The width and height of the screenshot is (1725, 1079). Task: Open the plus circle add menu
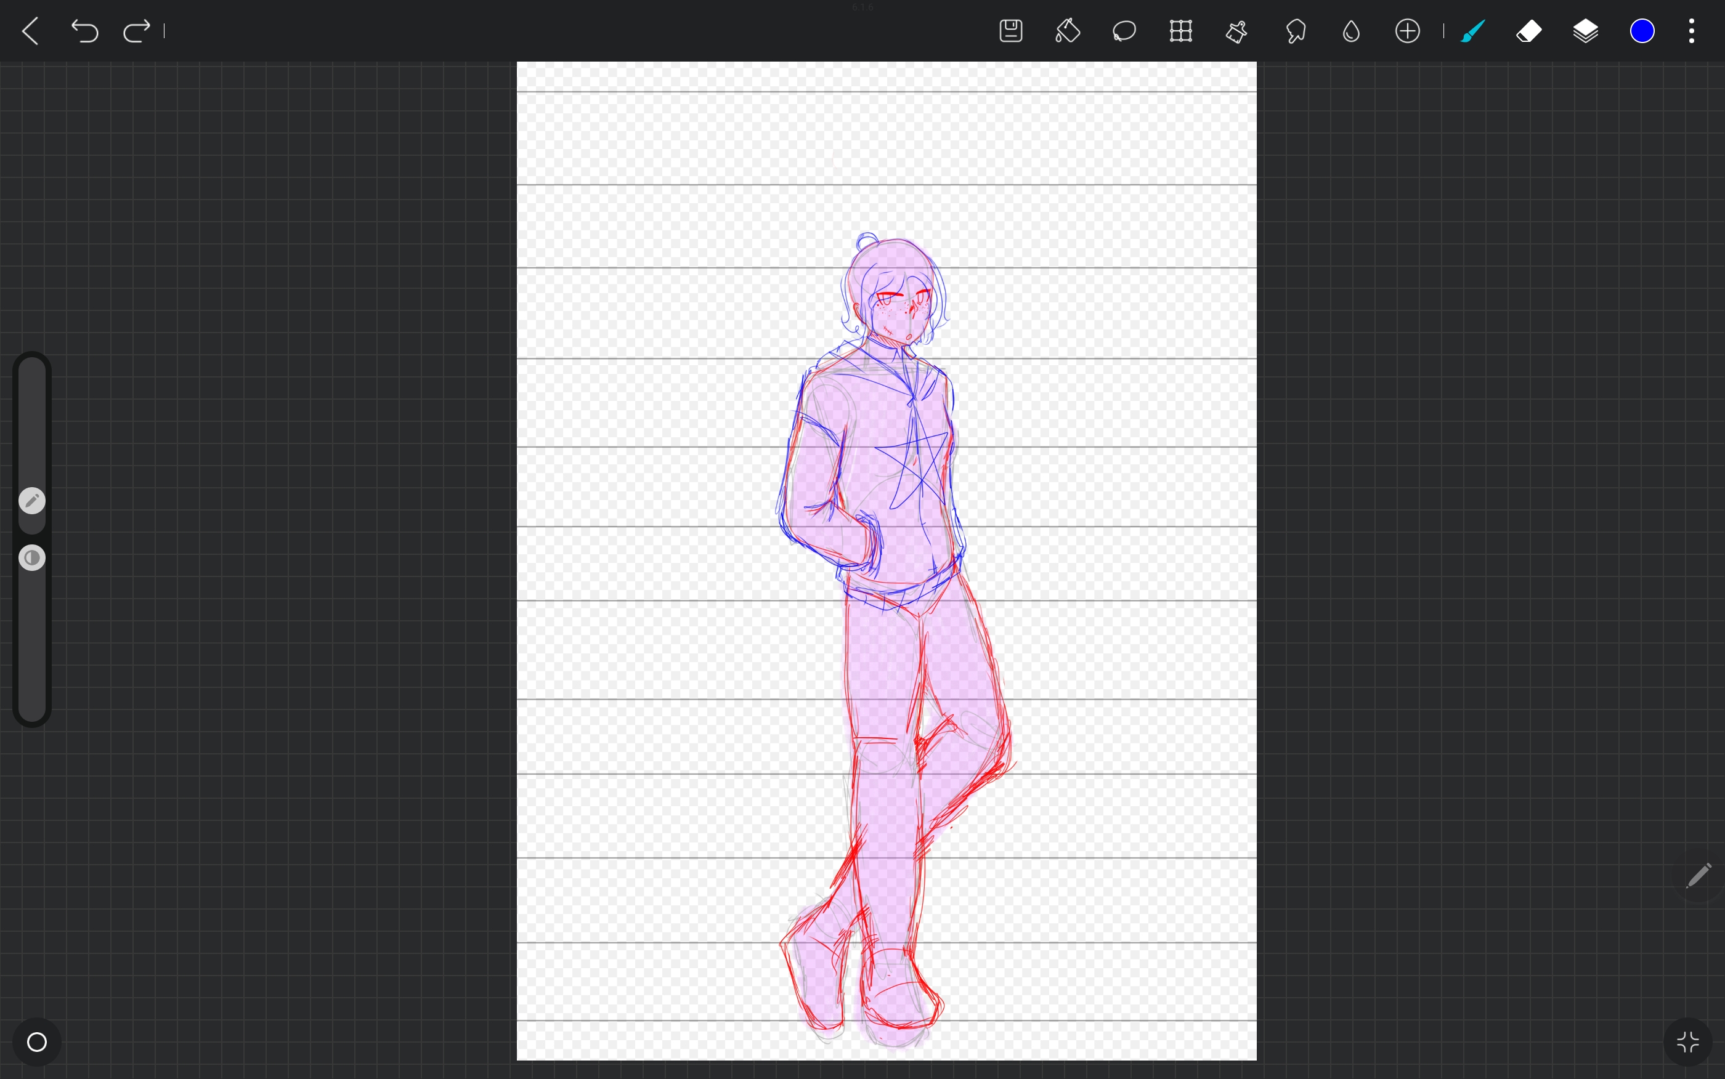[x=1407, y=31]
